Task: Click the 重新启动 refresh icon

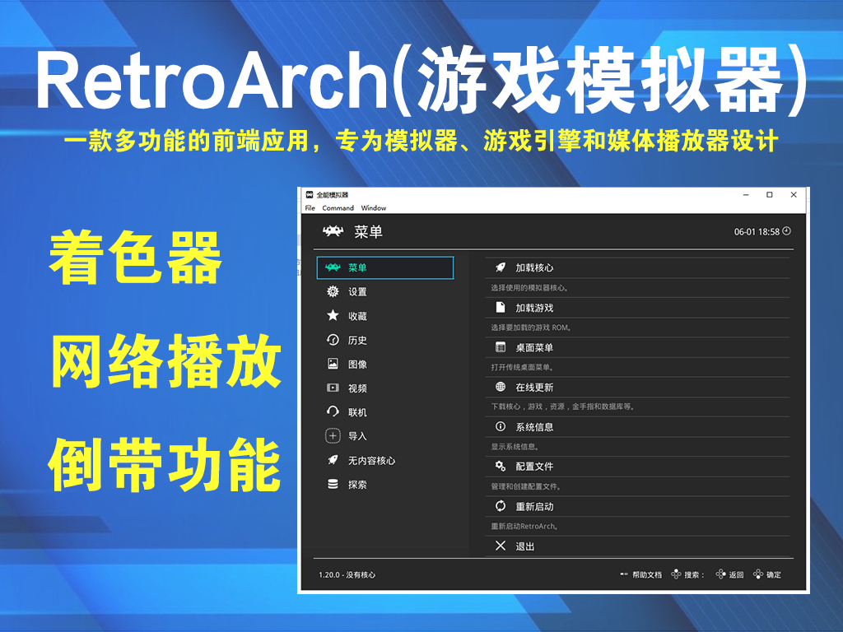Action: pos(501,506)
